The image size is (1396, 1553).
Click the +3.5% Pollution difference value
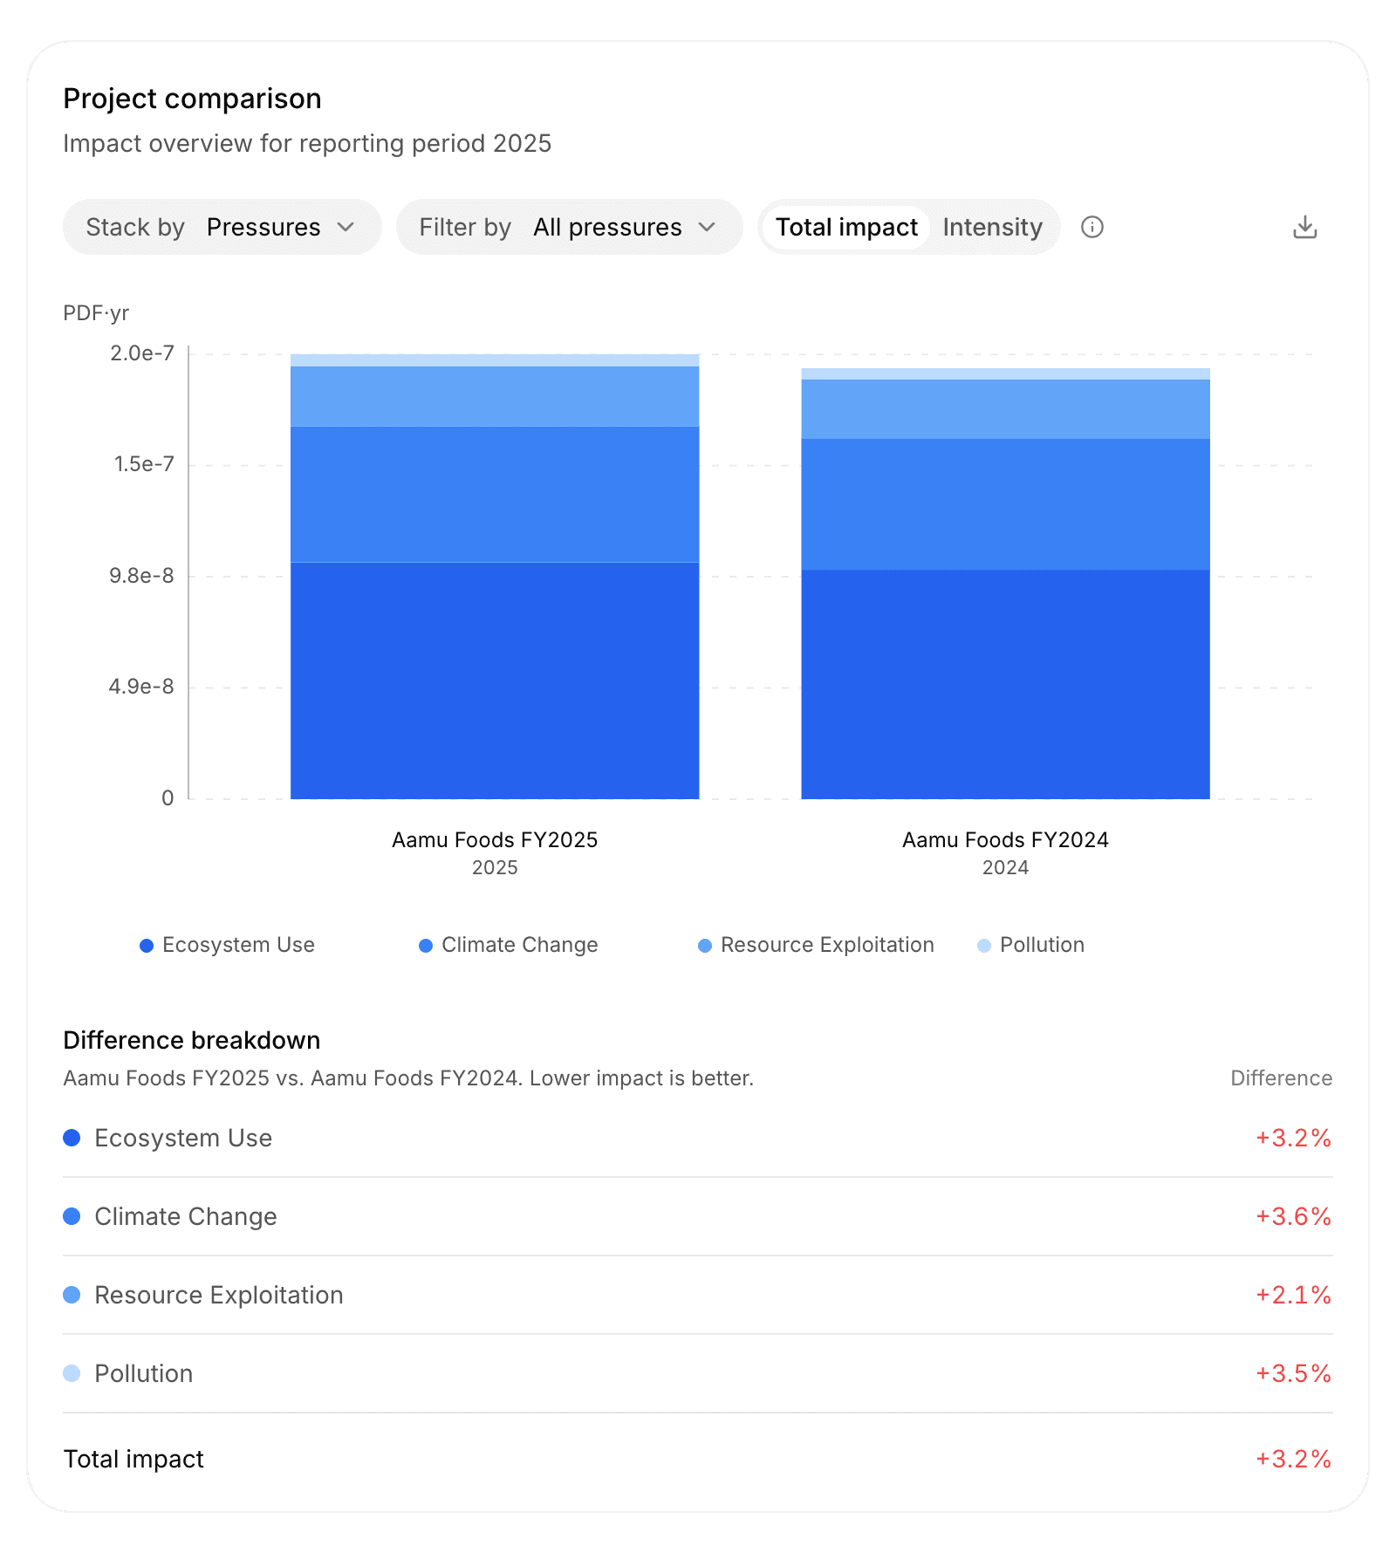(1293, 1373)
